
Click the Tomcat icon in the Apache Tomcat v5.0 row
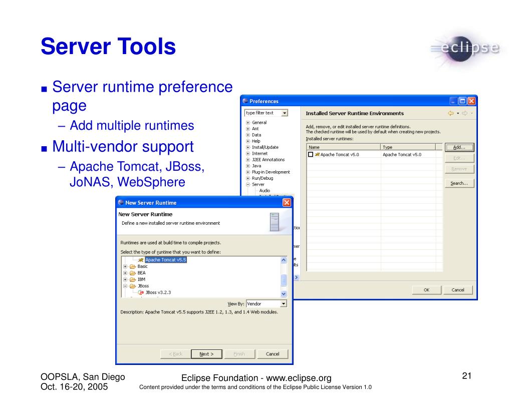[x=317, y=155]
